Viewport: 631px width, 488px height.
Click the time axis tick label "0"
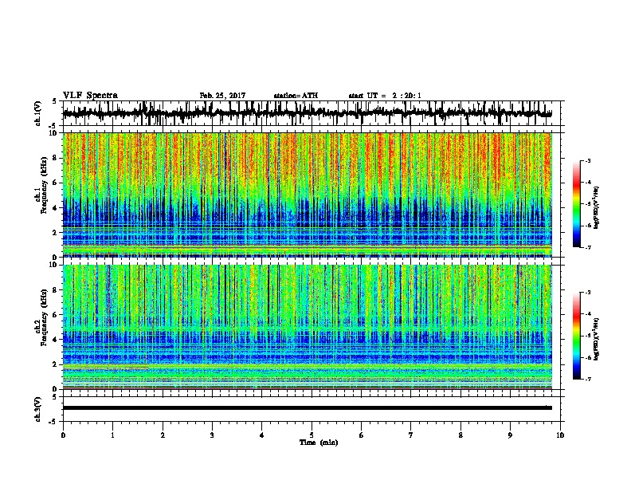(63, 435)
